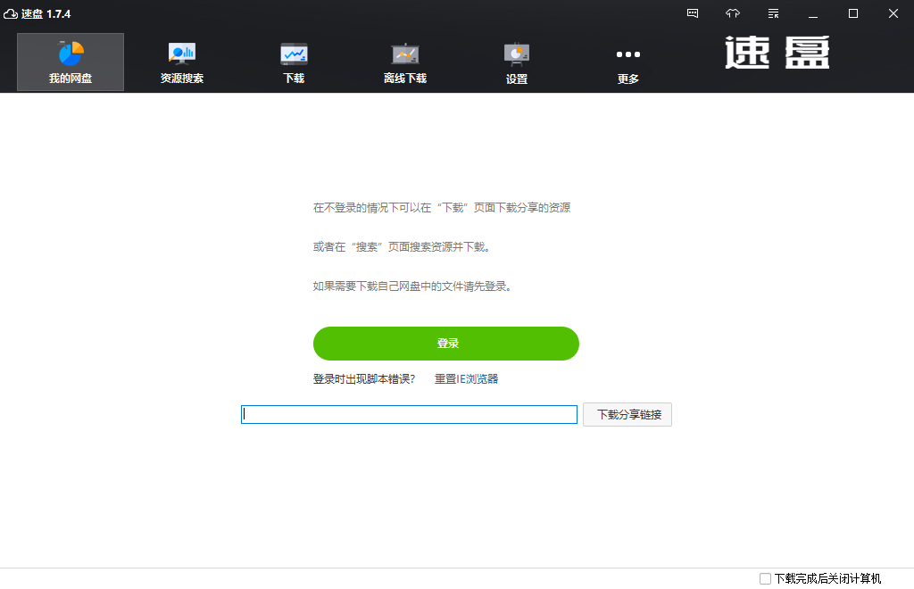The height and width of the screenshot is (589, 914).
Task: Click text 在不登录的情况下可以在"下载"页面下载分享的资源
Action: click(x=442, y=208)
